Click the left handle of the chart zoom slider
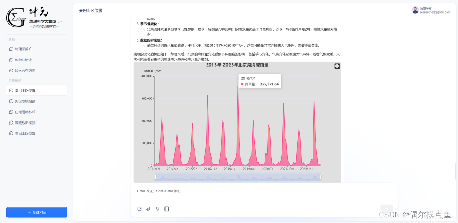458x223 pixels. tap(155, 177)
